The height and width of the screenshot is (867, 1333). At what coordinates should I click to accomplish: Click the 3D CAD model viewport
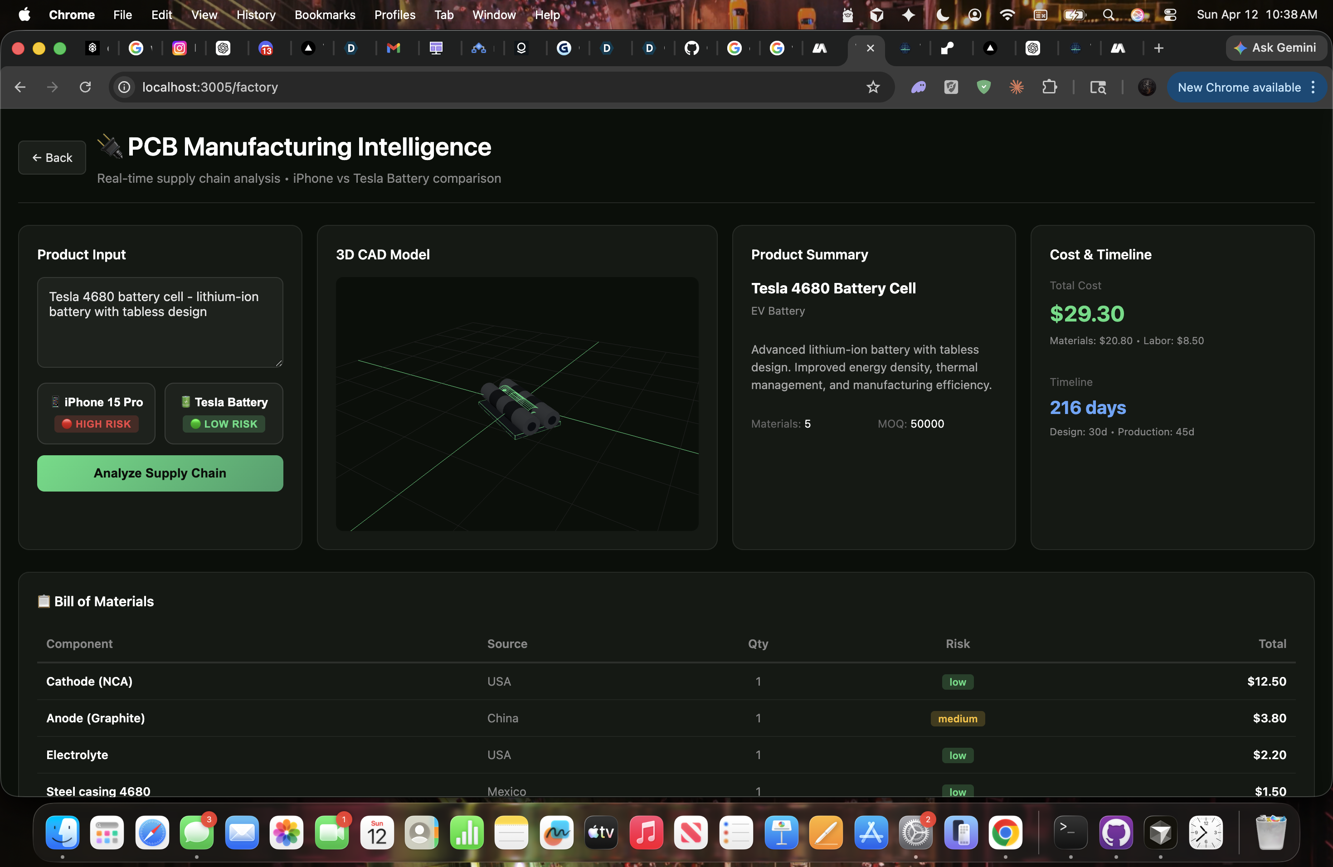(516, 403)
